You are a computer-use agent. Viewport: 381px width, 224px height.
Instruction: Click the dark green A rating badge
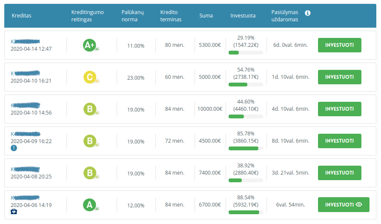[89, 205]
